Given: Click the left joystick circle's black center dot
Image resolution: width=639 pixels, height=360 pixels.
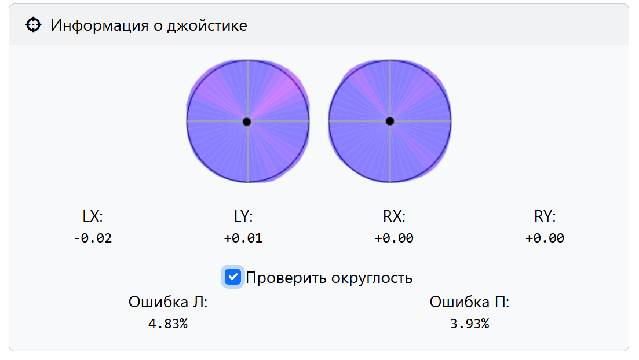Looking at the screenshot, I should [x=247, y=122].
